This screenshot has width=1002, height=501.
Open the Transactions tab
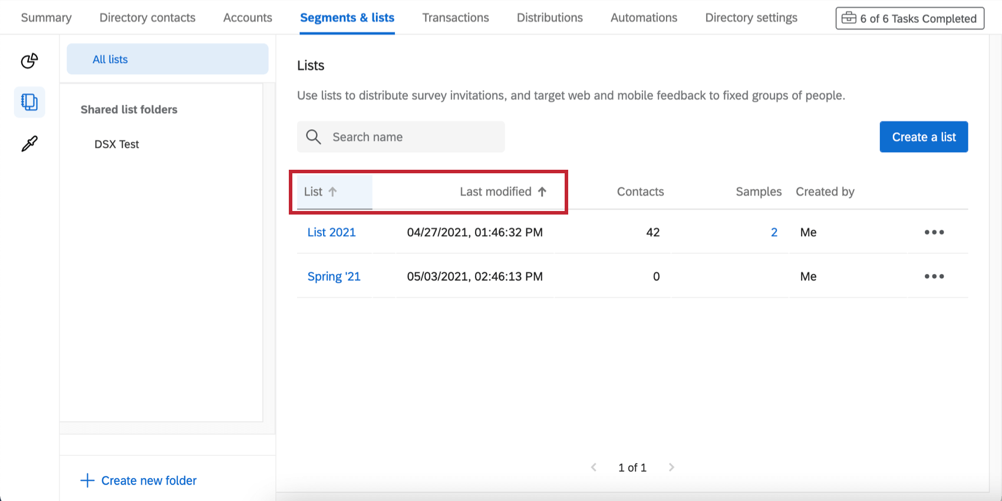tap(456, 18)
